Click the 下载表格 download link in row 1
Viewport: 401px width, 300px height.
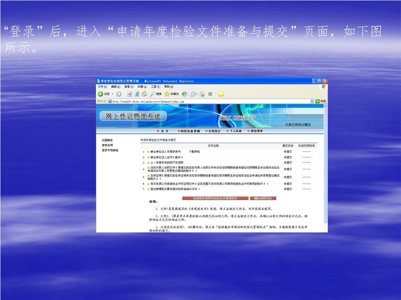click(x=194, y=152)
